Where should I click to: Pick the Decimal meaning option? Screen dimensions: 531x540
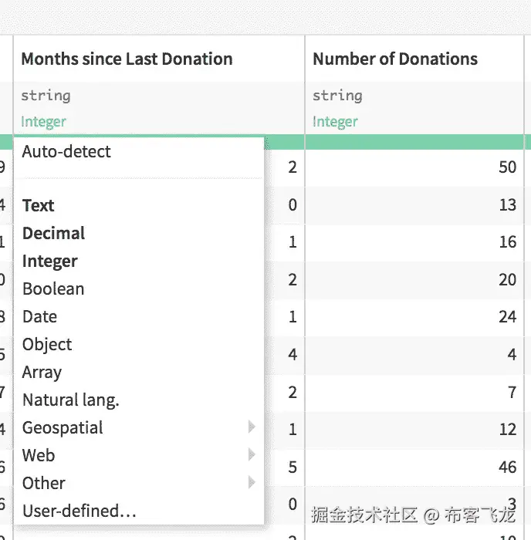[54, 234]
